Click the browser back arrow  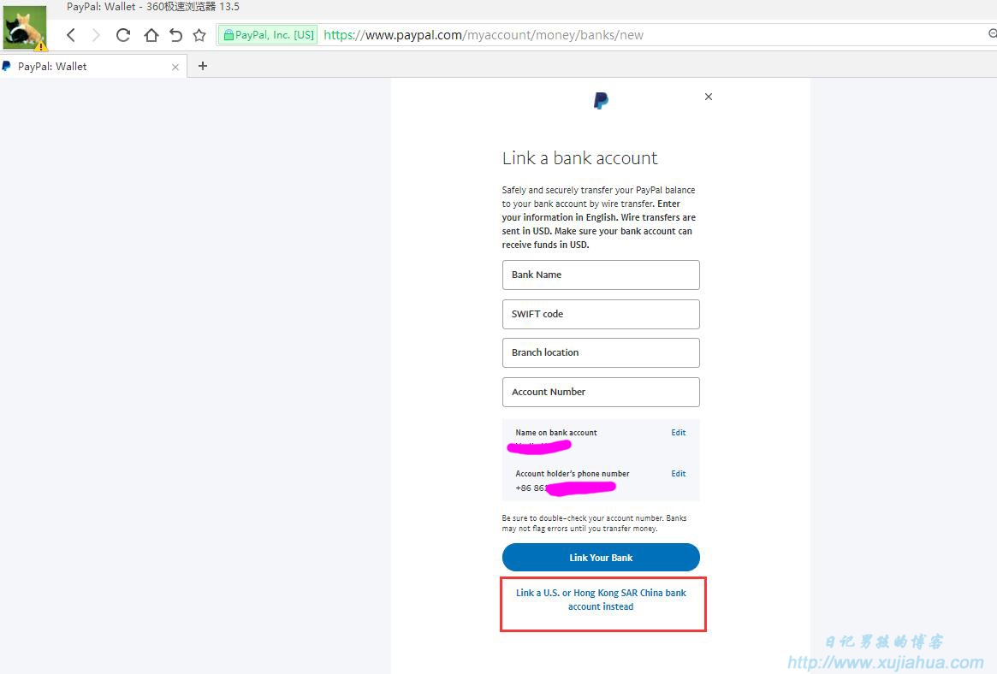pyautogui.click(x=71, y=35)
